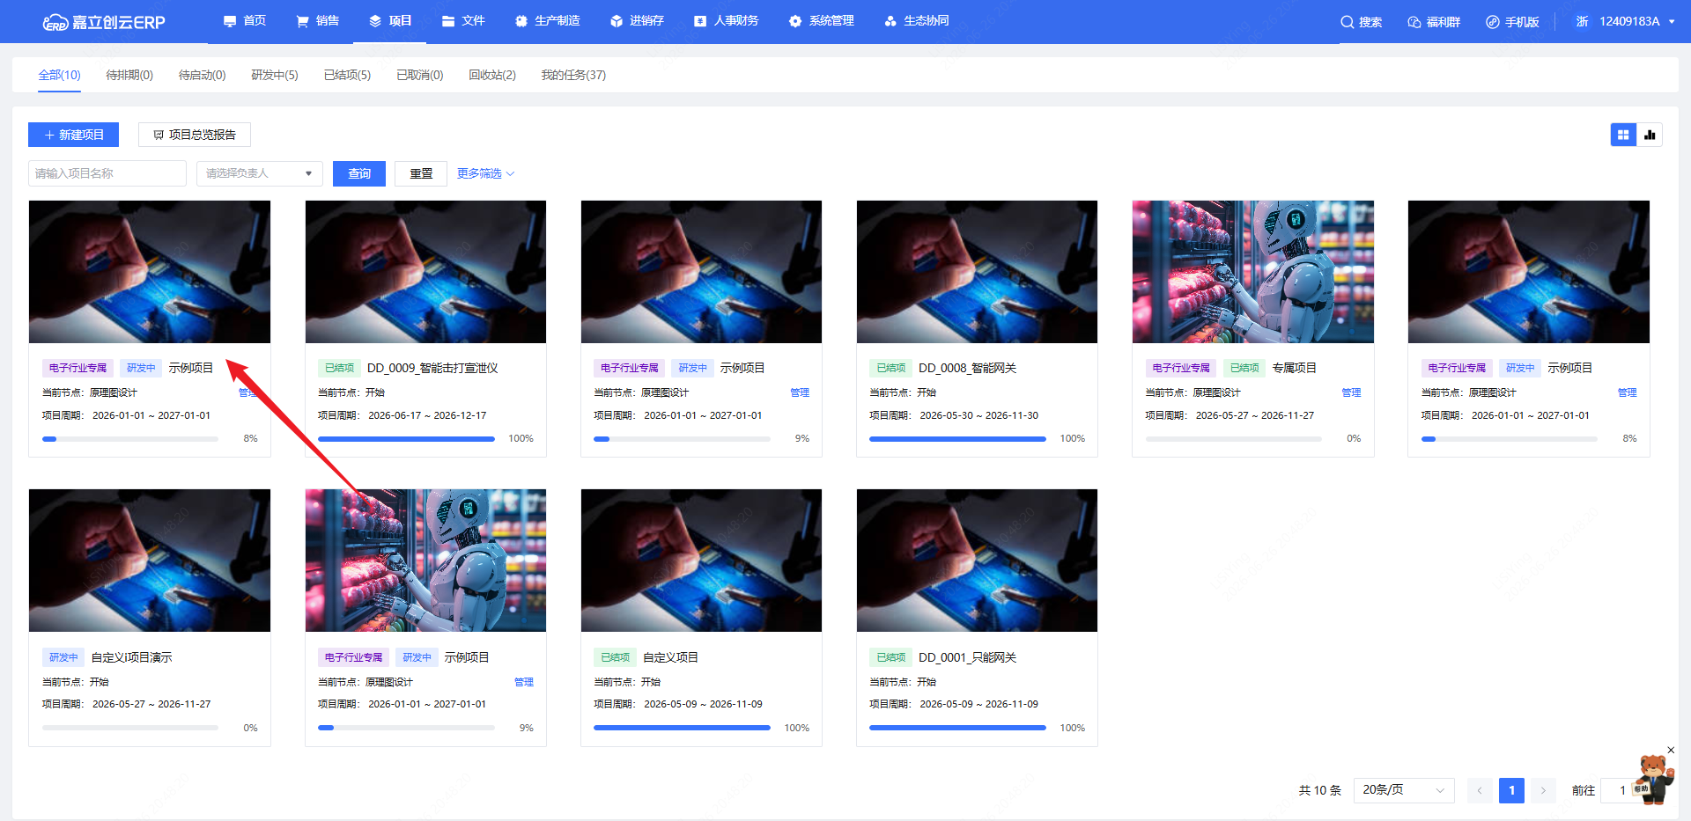Select page 1 in pagination
This screenshot has height=821, width=1691.
click(x=1511, y=790)
